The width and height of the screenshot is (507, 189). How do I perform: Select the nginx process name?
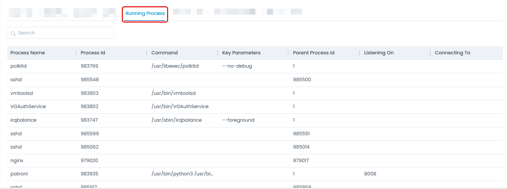point(17,160)
